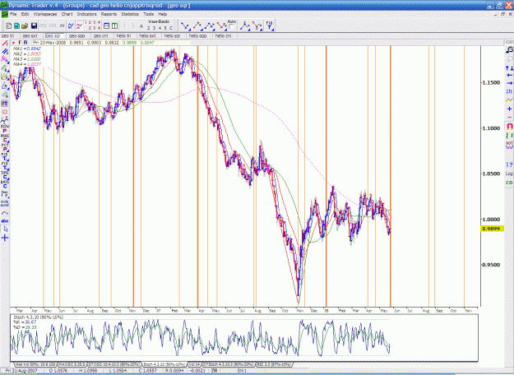Click the red magnet snap icon
Viewport: 514px width, 375px height.
[509, 126]
